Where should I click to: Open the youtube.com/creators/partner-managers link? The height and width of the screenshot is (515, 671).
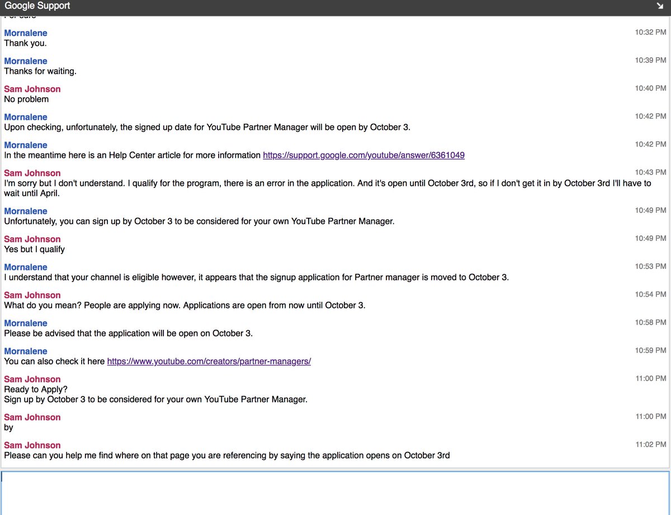point(209,361)
